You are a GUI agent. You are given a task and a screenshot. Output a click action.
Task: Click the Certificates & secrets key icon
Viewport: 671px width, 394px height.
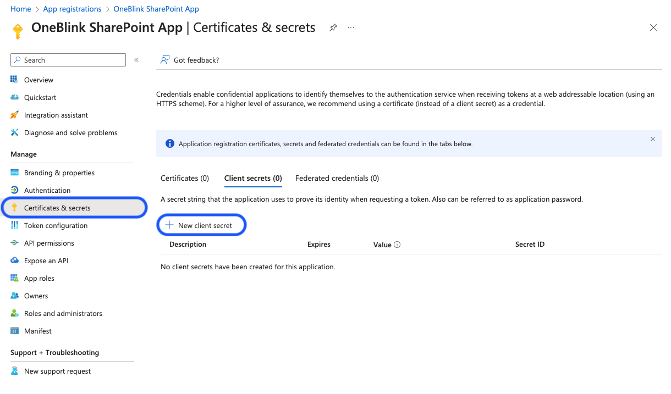(x=14, y=208)
